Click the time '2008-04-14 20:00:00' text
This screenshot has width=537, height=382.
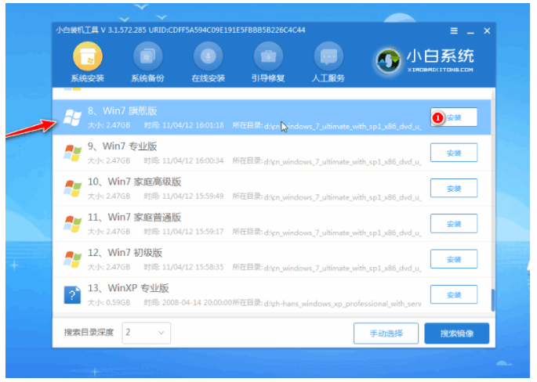point(198,303)
